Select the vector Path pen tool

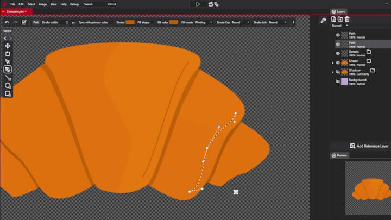[x=8, y=70]
